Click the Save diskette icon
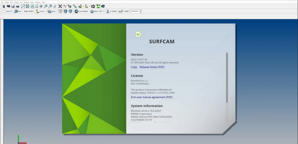This screenshot has width=298, height=144. (x=13, y=6)
